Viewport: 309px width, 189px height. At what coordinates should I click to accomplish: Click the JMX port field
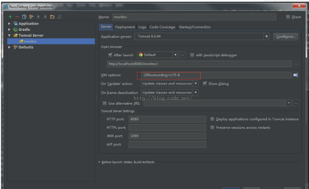tap(167, 136)
